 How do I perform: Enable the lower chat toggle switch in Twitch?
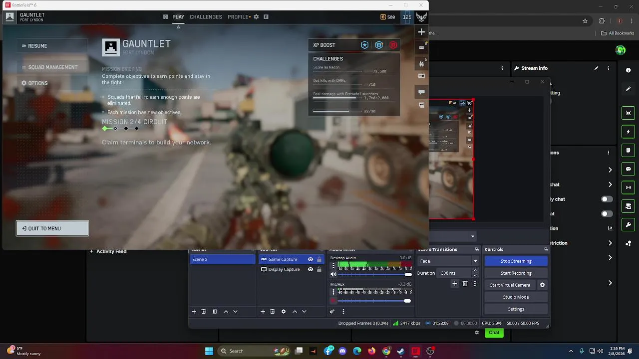(607, 214)
